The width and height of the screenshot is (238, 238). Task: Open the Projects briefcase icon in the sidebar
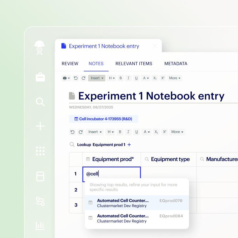(x=40, y=77)
